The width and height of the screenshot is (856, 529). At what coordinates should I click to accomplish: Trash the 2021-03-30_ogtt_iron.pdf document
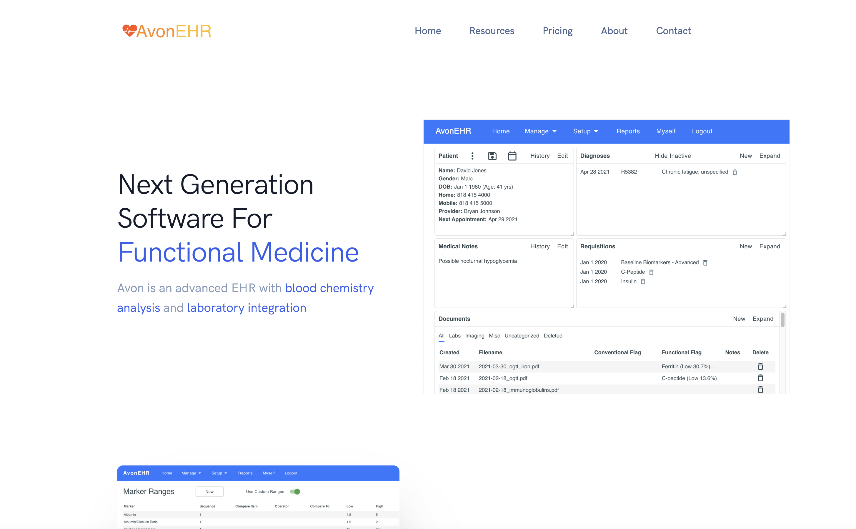(760, 366)
